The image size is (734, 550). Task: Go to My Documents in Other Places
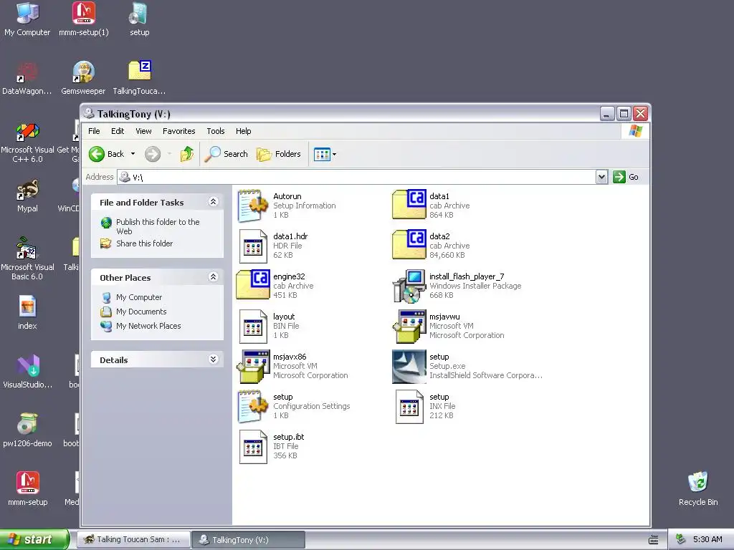141,312
